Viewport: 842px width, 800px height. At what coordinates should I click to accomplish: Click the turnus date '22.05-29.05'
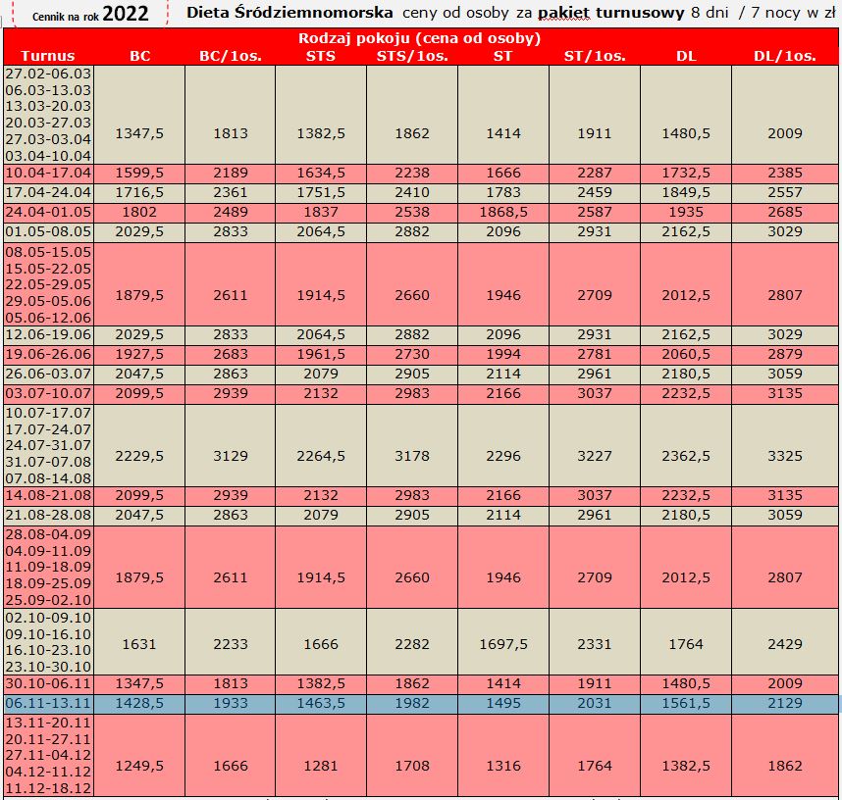pyautogui.click(x=48, y=284)
